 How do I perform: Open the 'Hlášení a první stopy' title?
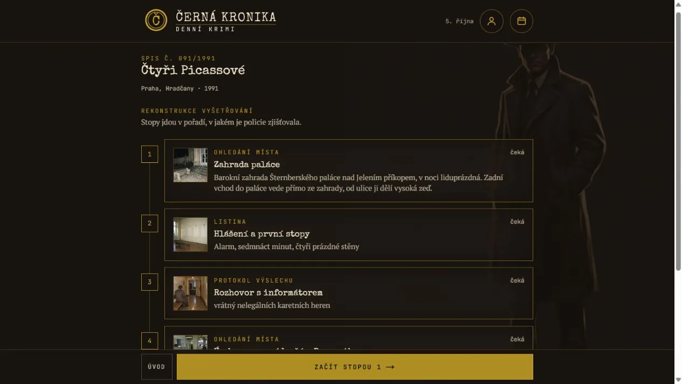pos(261,234)
